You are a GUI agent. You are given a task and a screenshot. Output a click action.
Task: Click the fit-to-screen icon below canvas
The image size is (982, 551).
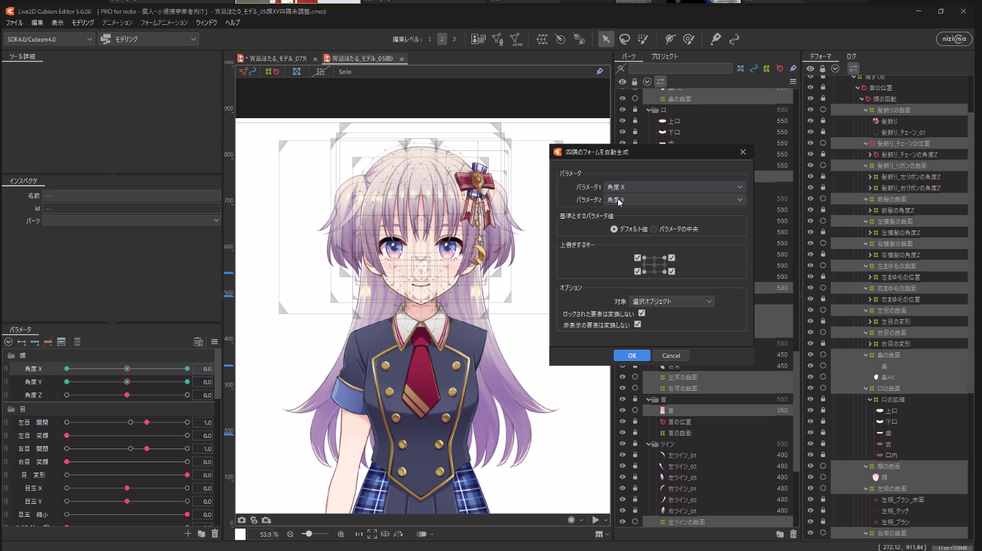coord(372,534)
